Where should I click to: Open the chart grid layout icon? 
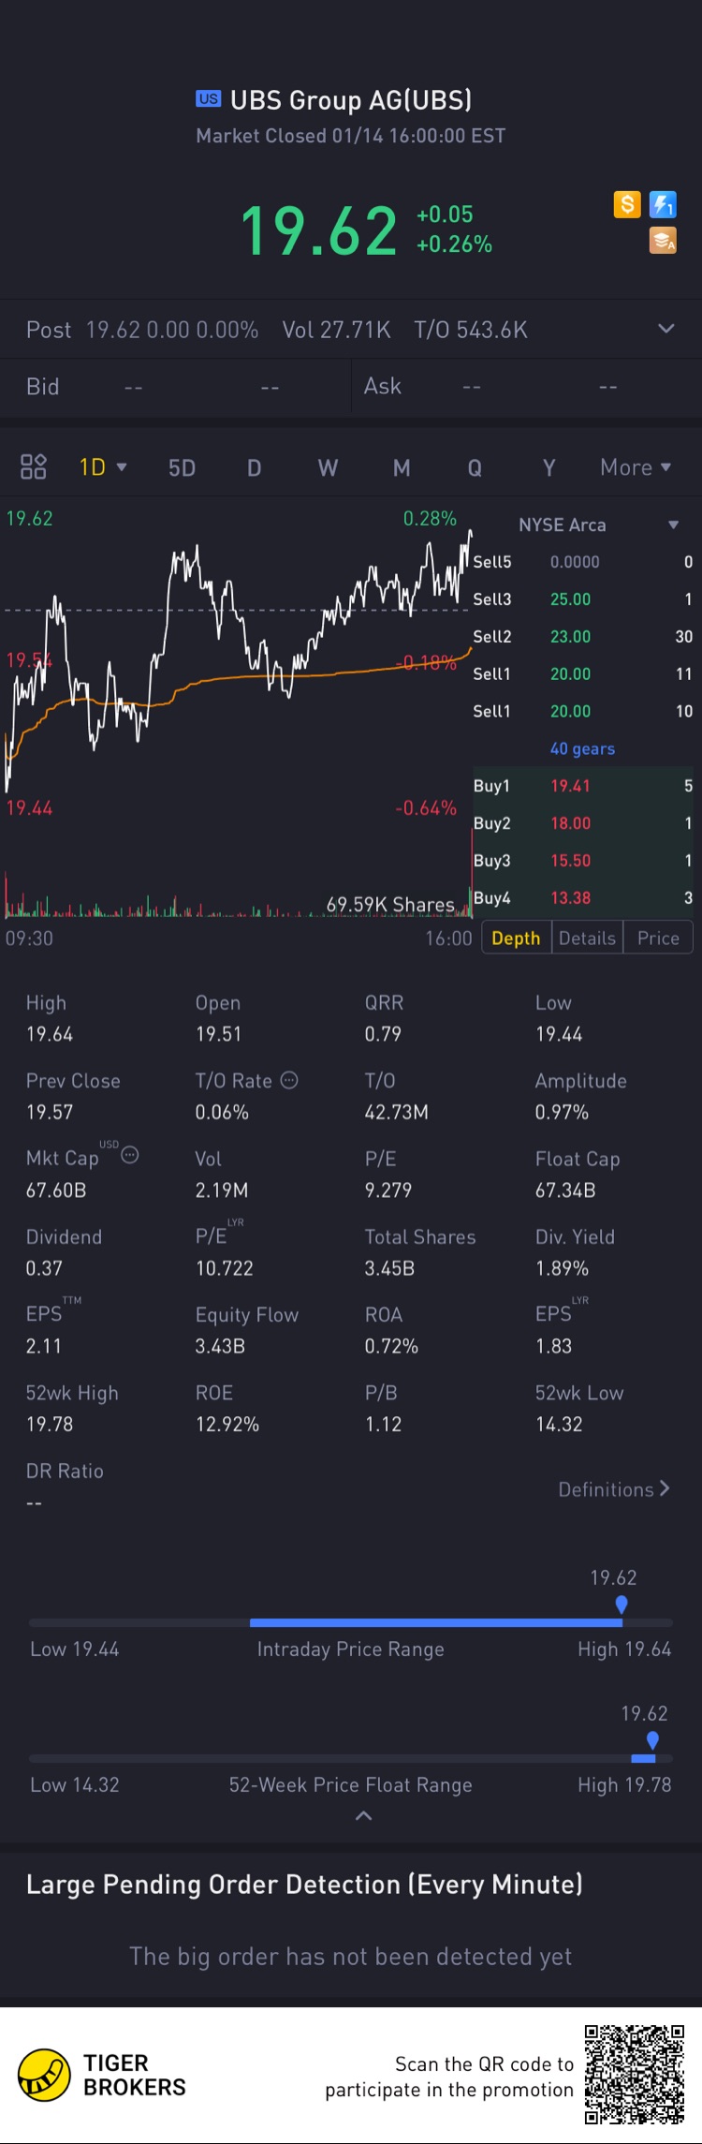34,466
